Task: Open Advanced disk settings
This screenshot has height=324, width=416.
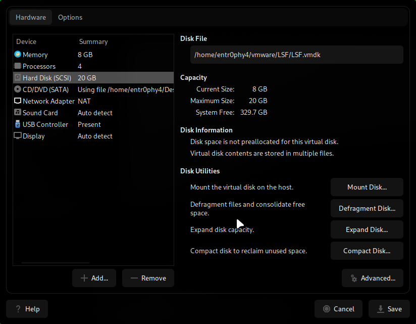Action: [x=373, y=278]
